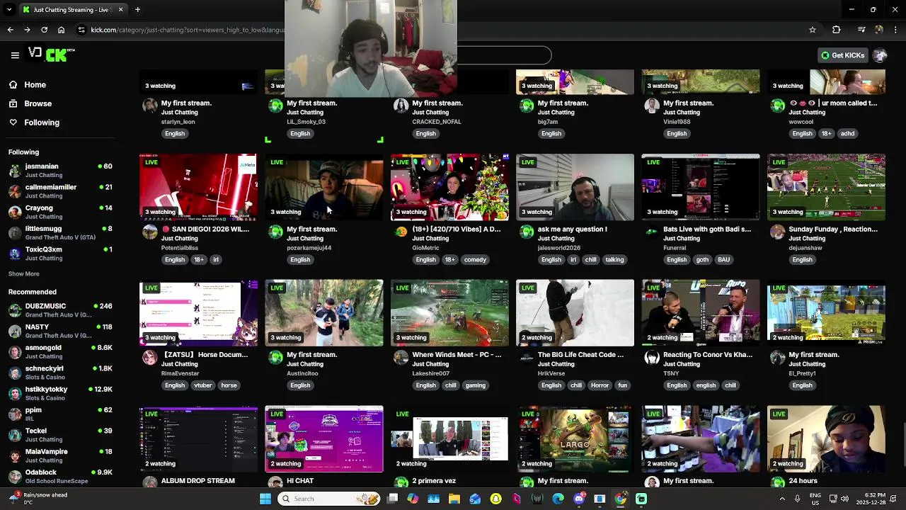Select asmongold's avatar in sidebar

[x=15, y=352]
